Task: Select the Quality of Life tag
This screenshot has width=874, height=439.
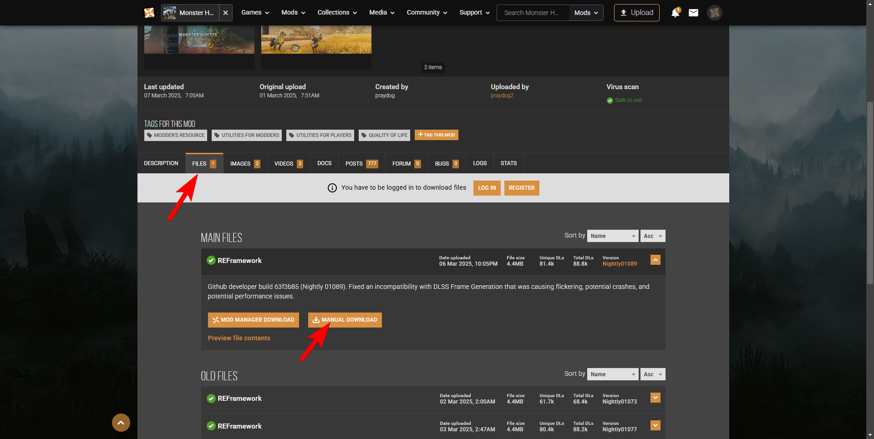Action: (384, 135)
